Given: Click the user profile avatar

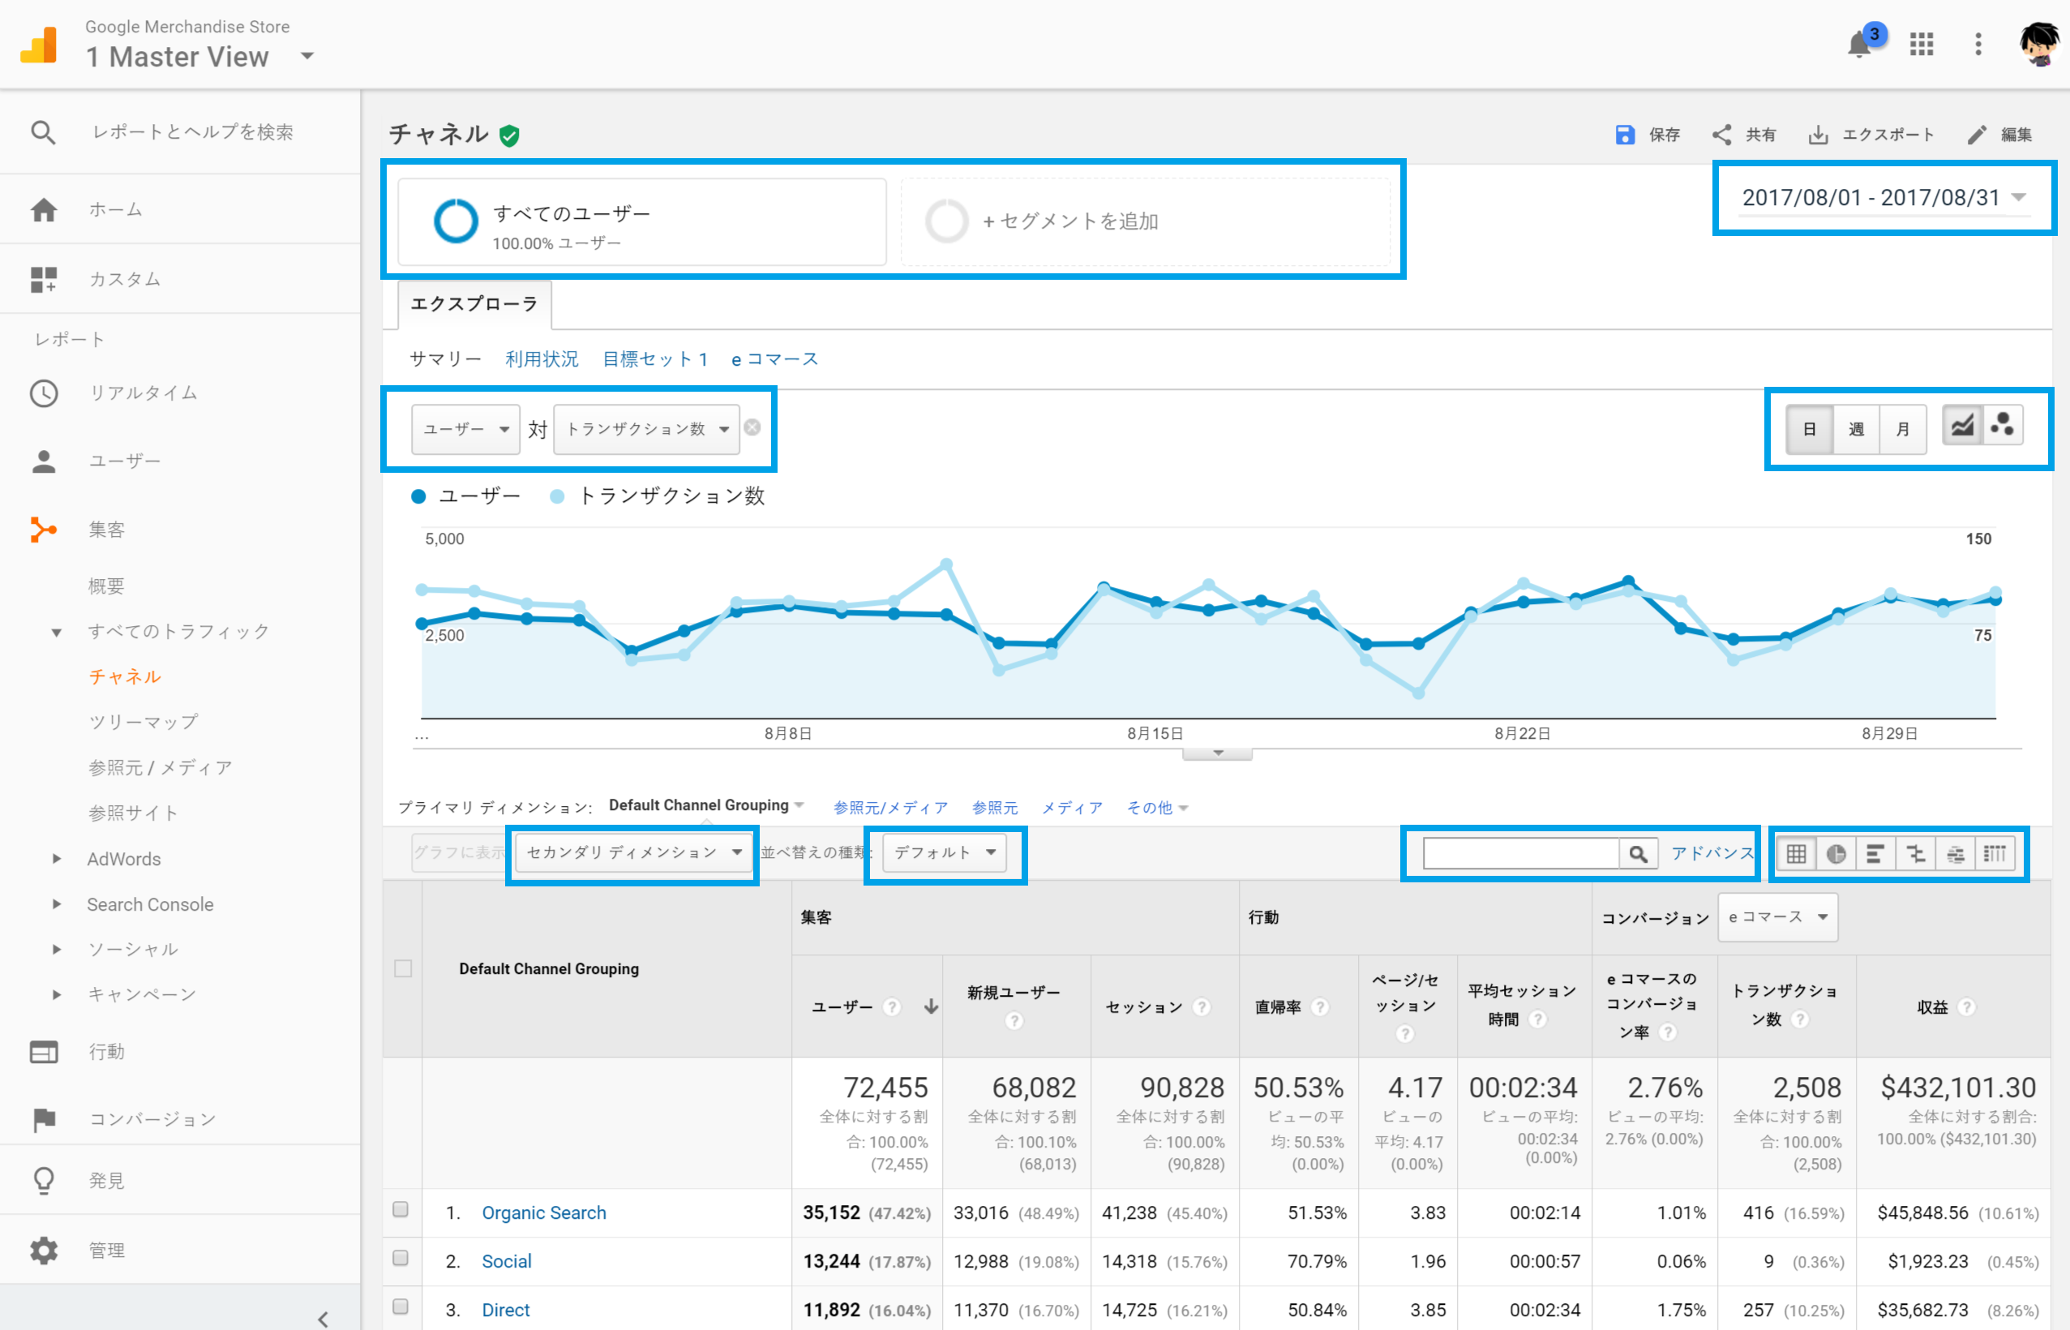Looking at the screenshot, I should point(2041,43).
